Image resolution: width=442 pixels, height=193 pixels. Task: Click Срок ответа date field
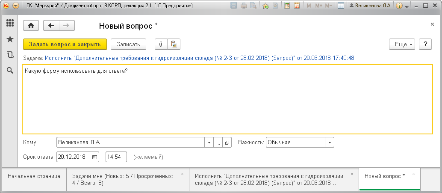tap(73, 157)
